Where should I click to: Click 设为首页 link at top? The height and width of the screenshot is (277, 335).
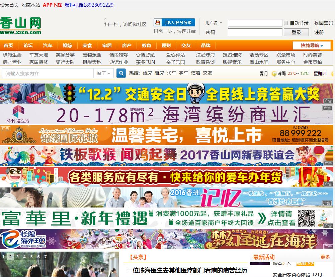[9, 5]
